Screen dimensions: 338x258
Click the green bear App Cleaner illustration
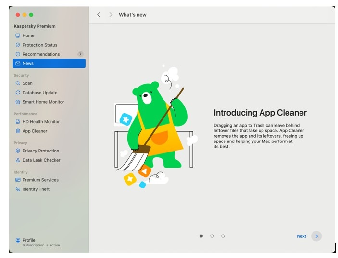pos(156,126)
